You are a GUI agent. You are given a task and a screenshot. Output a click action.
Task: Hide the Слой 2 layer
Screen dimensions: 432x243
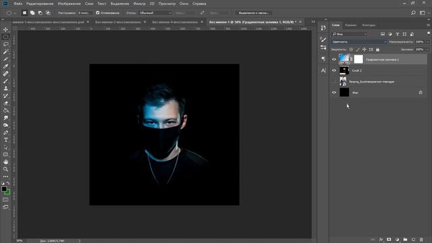point(334,70)
